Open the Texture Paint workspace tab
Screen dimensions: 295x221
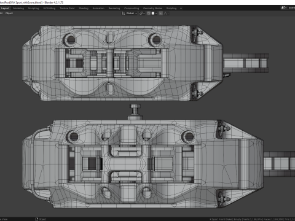tap(67, 9)
